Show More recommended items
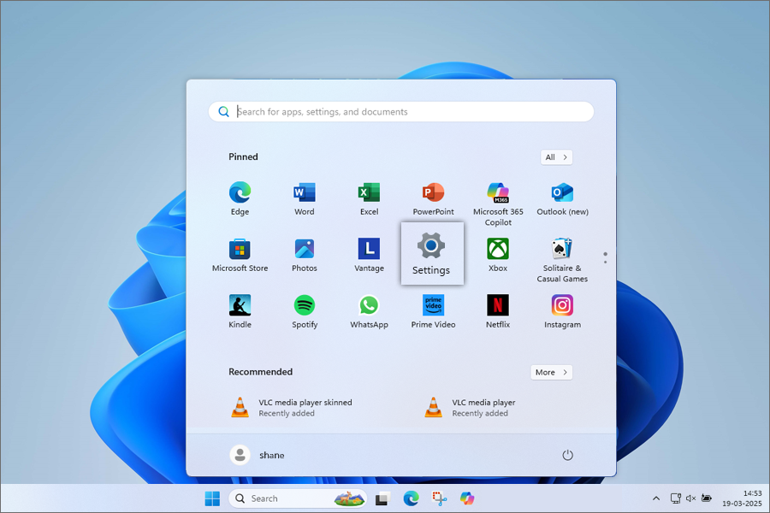The image size is (770, 513). tap(551, 373)
